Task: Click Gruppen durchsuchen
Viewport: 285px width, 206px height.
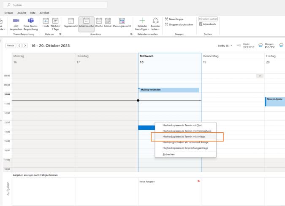Action: click(x=179, y=24)
